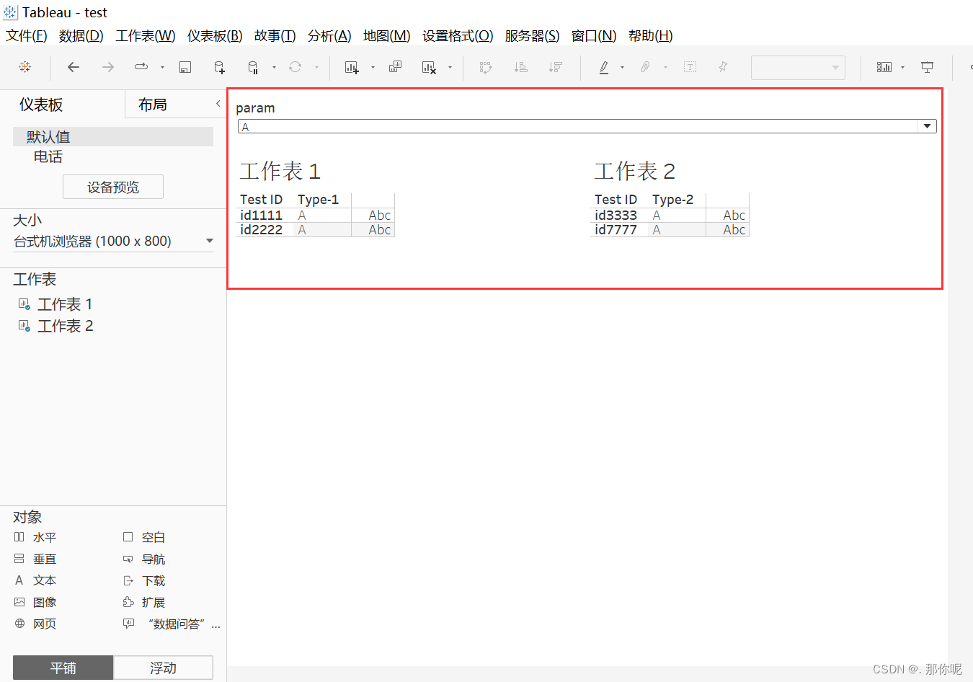Screen dimensions: 973x682
Task: Click the clear sheet icon
Action: coord(429,67)
